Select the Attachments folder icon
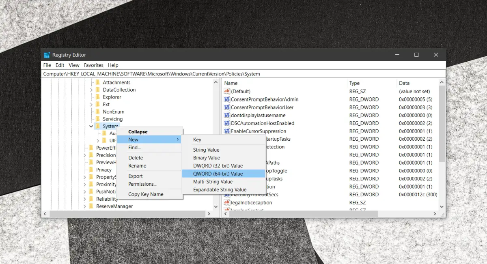The width and height of the screenshot is (487, 264). tap(97, 82)
